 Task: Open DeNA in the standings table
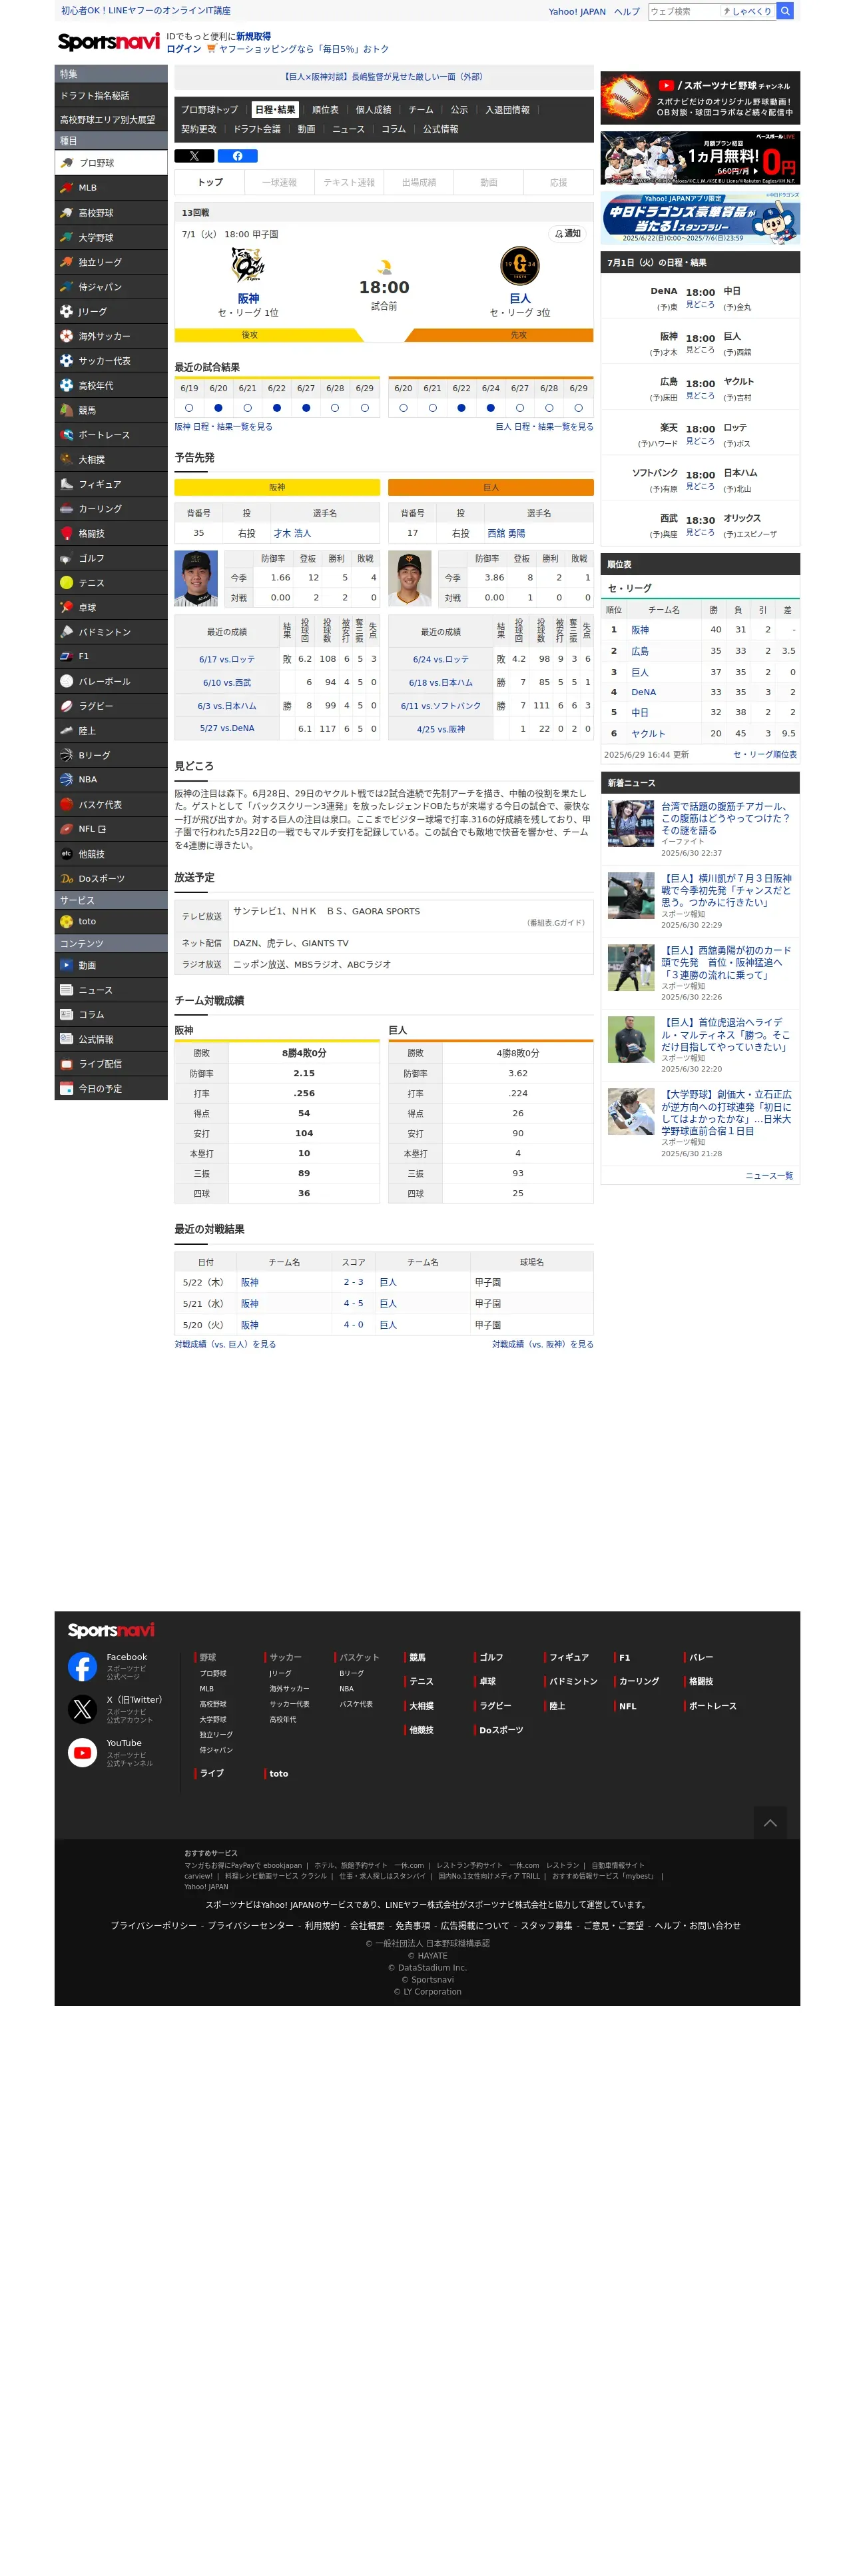click(643, 692)
